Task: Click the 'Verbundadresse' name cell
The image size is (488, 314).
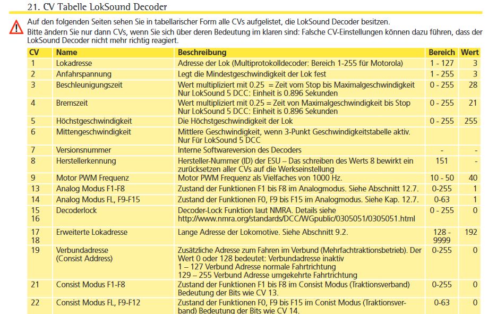Action: [x=82, y=250]
